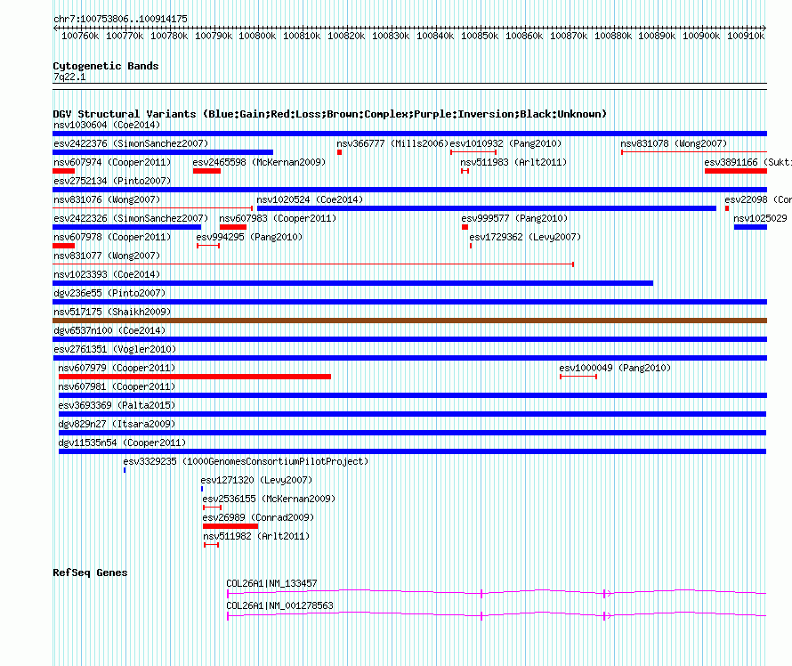Select the red nsv607979 loss variant bar
The width and height of the screenshot is (792, 666).
pyautogui.click(x=194, y=377)
